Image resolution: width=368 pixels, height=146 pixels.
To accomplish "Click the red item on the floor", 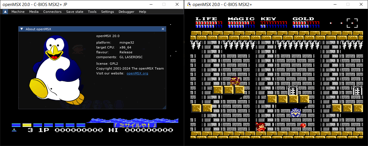I will tap(303, 126).
